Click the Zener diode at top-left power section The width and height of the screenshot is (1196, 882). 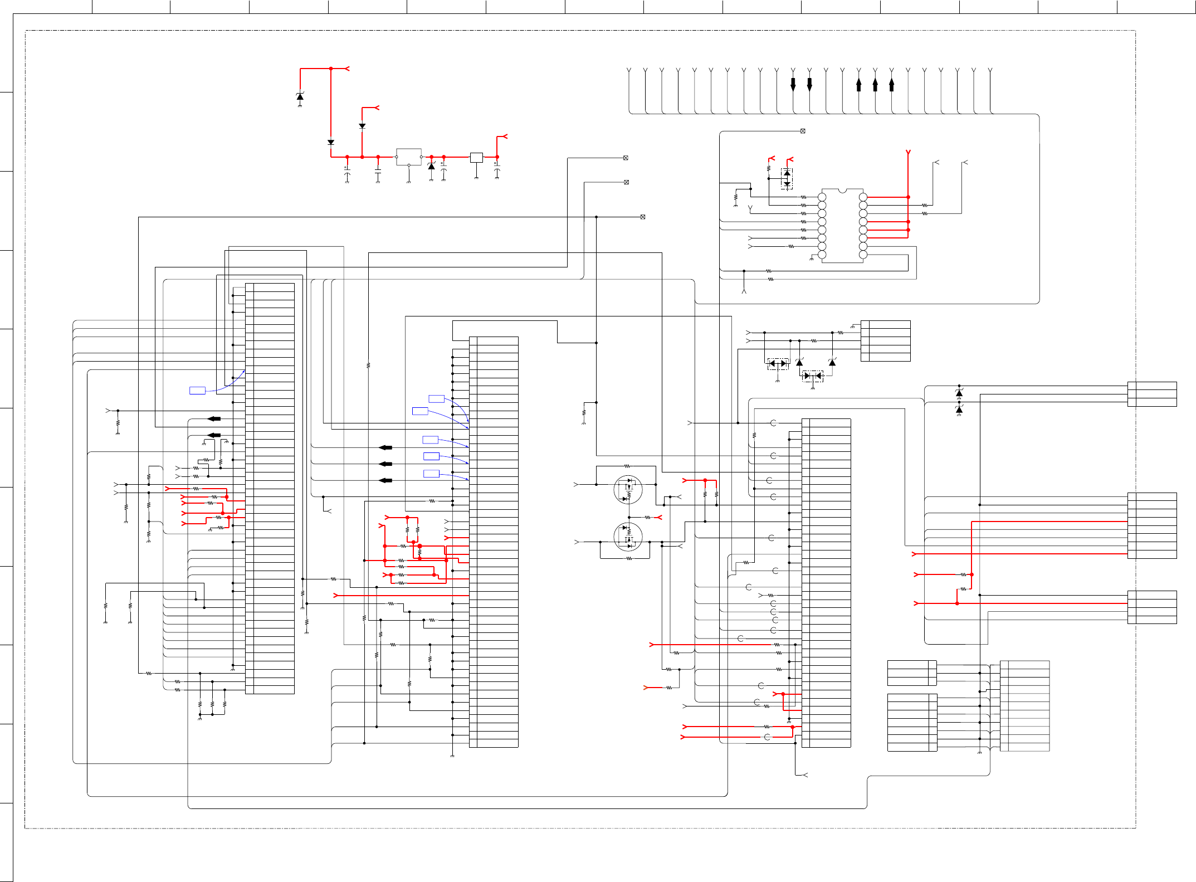point(300,97)
